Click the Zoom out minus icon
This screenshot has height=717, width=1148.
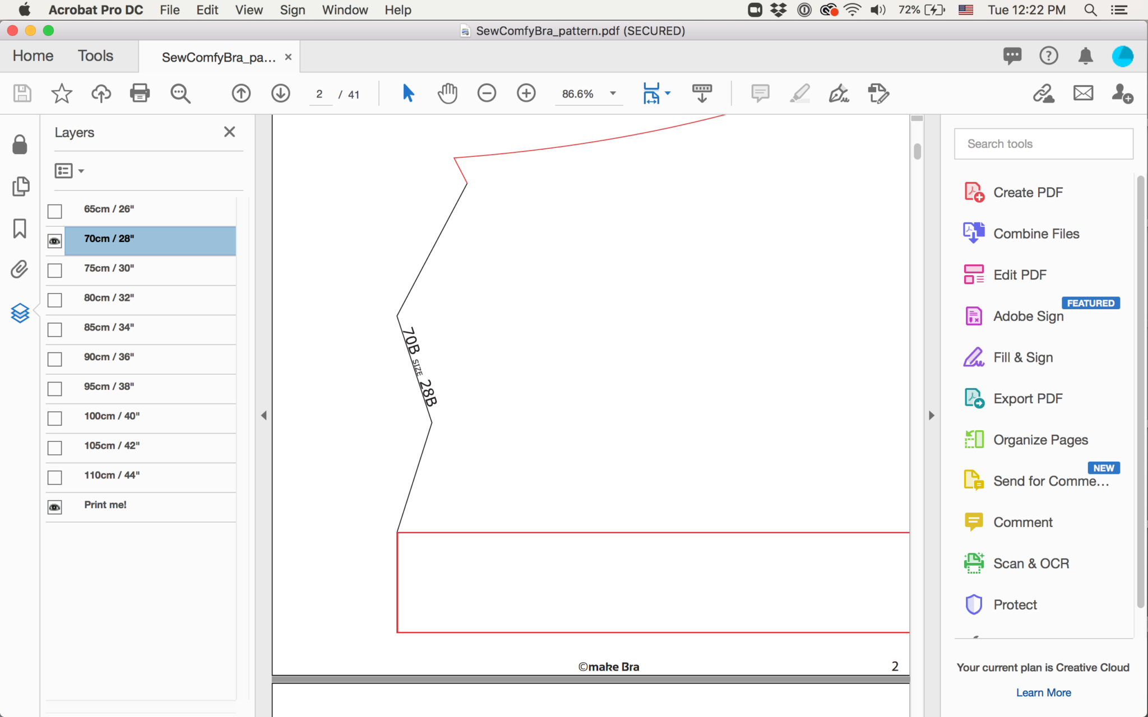tap(487, 94)
